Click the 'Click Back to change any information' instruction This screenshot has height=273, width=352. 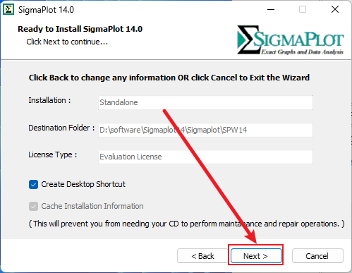[169, 78]
